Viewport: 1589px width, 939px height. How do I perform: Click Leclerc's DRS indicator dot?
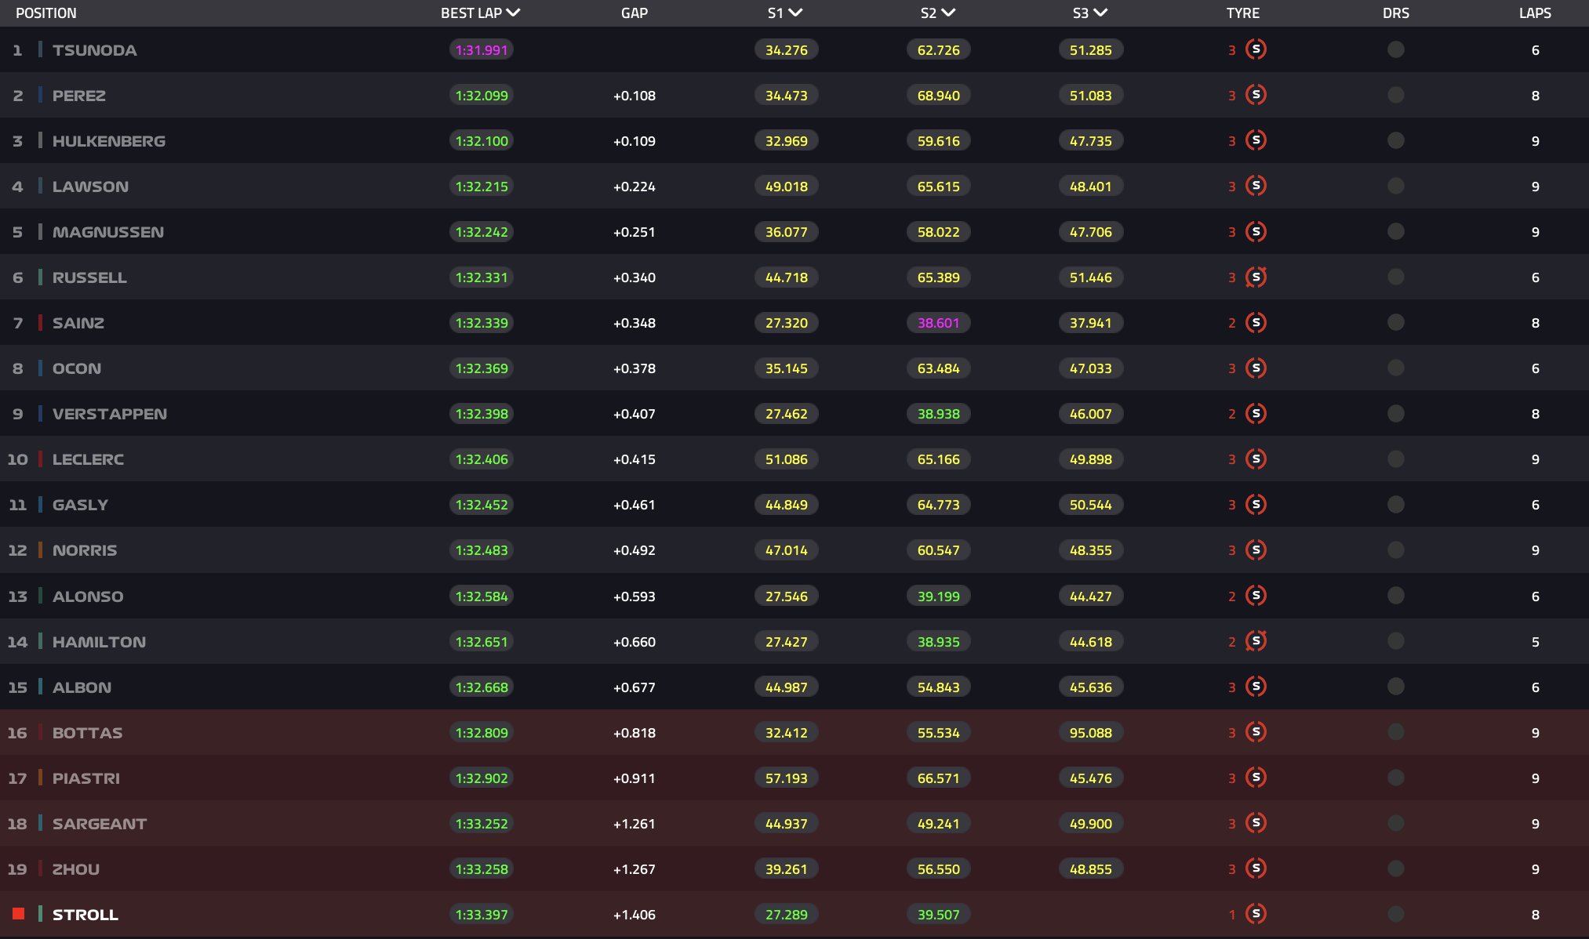coord(1395,459)
